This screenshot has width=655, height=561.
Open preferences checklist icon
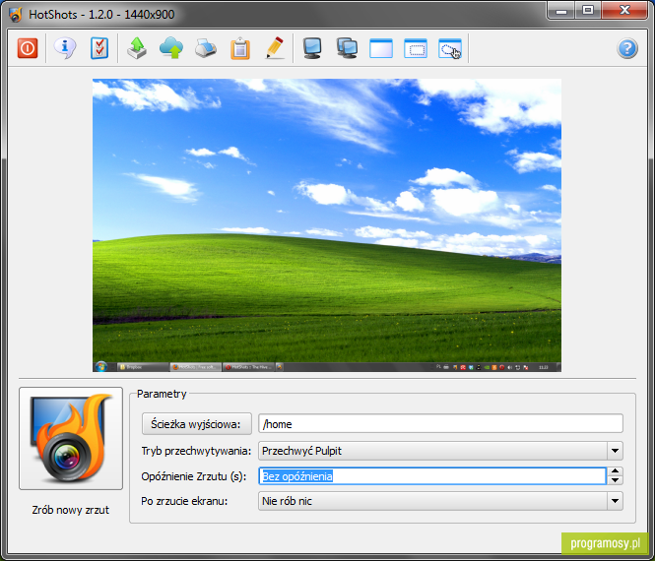coord(99,48)
